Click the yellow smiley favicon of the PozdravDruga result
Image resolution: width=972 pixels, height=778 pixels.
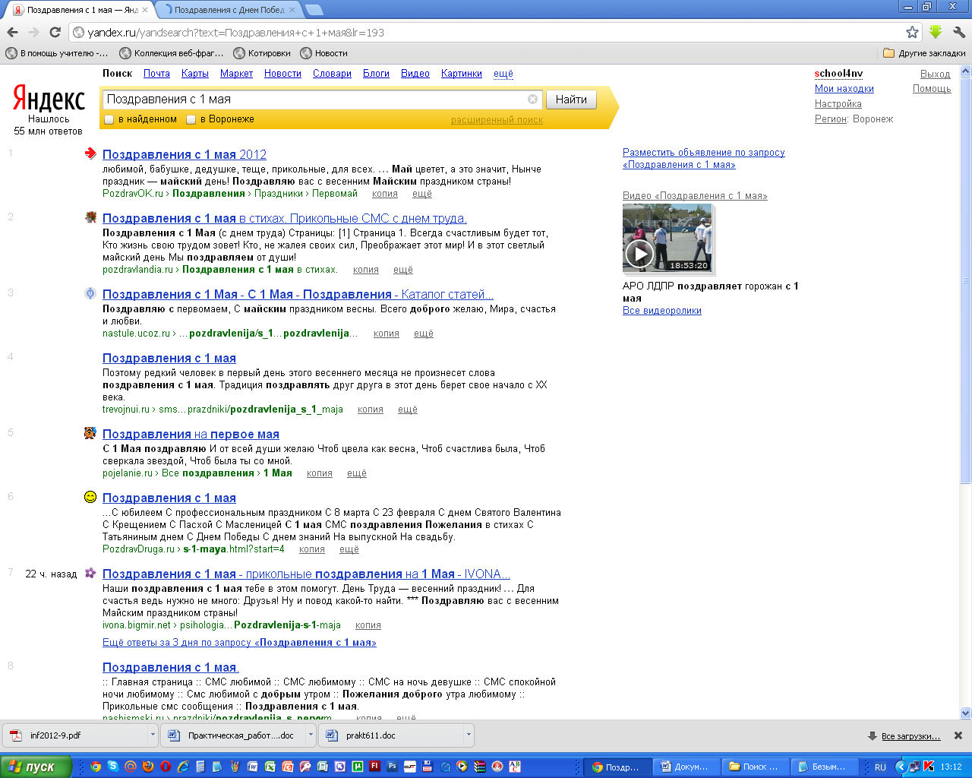(90, 497)
